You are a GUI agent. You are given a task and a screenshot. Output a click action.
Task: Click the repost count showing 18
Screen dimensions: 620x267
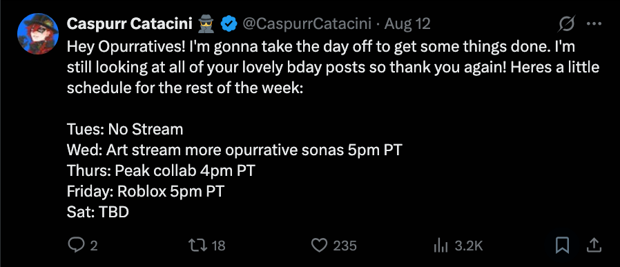tap(219, 246)
